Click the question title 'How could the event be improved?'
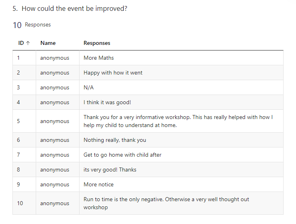 [x=74, y=9]
